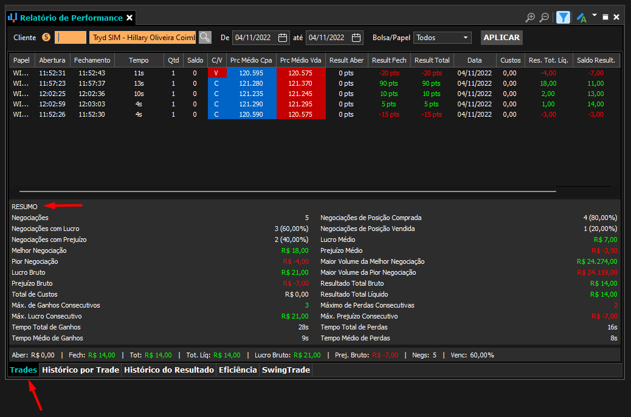This screenshot has width=631, height=417.
Task: Click the red 121.370 sell price cell
Action: [301, 83]
